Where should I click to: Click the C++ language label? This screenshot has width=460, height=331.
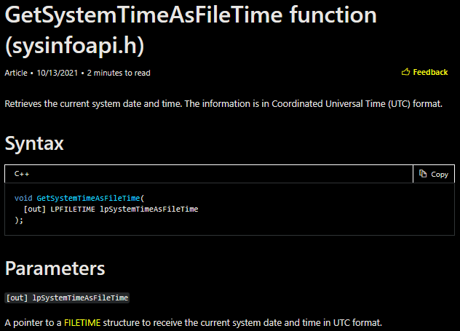[x=21, y=175]
